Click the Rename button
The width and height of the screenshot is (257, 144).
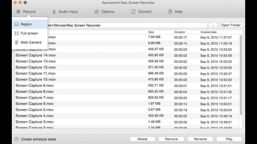tap(200, 139)
